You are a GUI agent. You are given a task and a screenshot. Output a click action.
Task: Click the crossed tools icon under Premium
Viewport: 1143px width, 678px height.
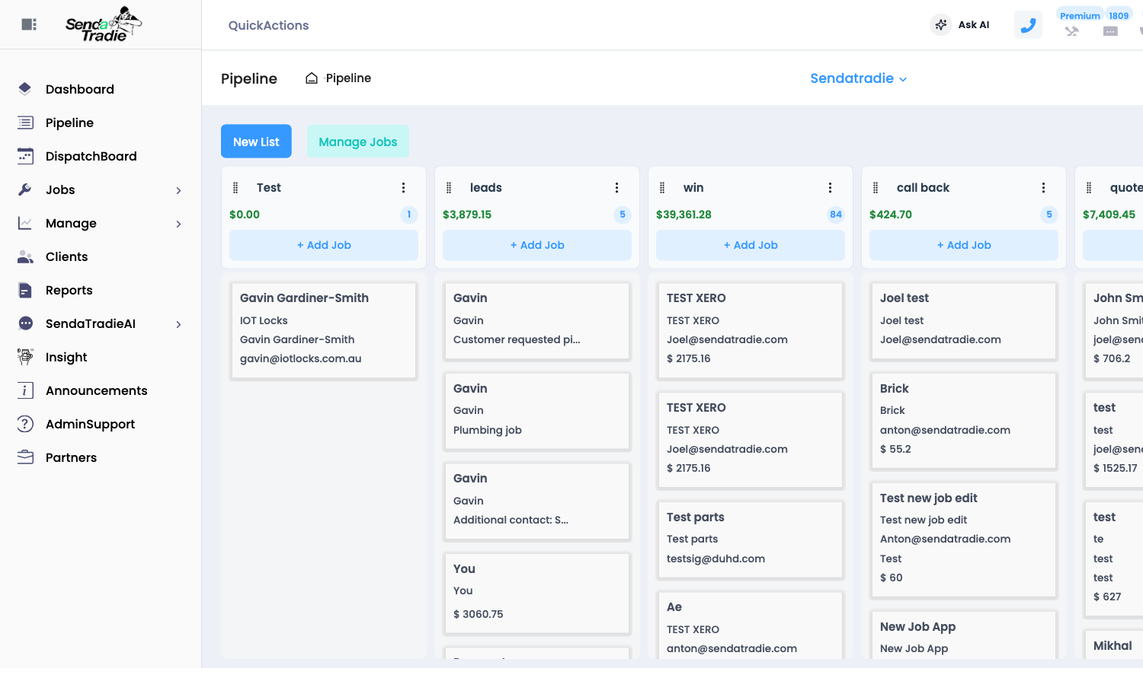pos(1072,31)
